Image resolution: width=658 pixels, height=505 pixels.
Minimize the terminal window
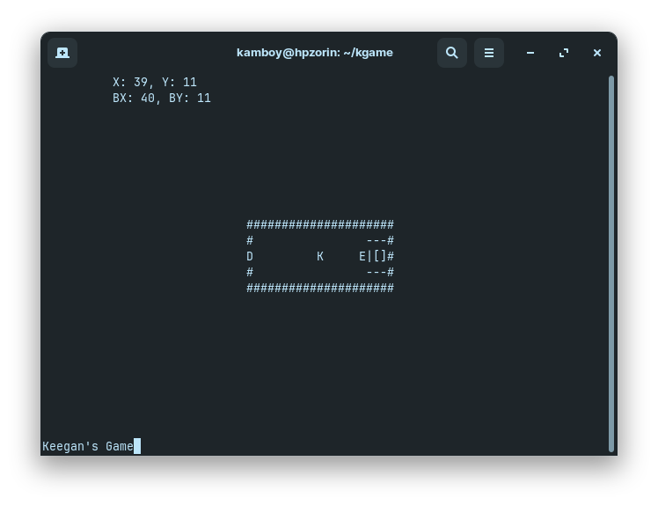(530, 53)
